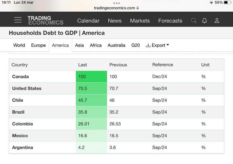Switch to the Asia tab
The image size is (233, 164).
tap(80, 45)
